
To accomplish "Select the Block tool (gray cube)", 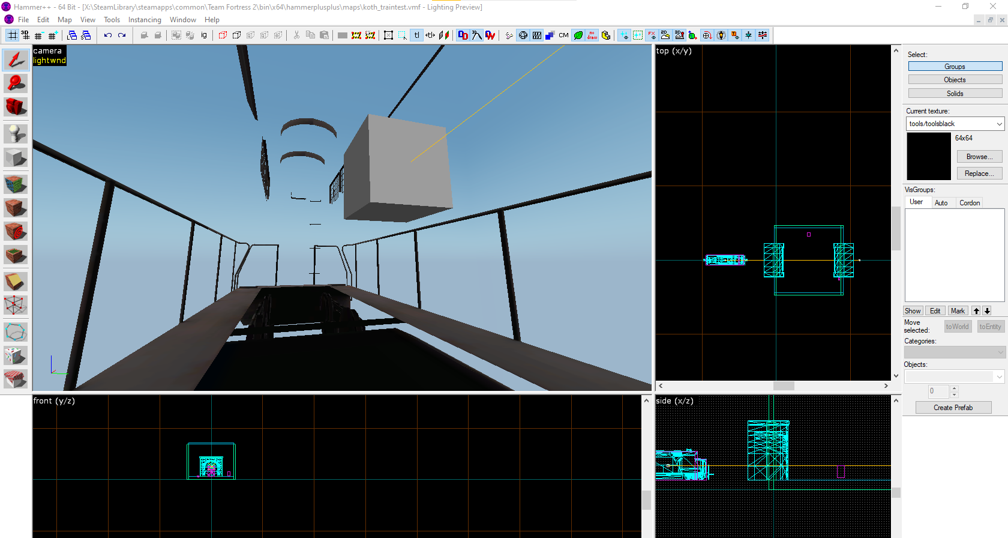I will (x=16, y=158).
